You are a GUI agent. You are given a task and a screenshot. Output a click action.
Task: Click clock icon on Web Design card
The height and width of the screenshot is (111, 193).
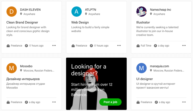(x=91, y=46)
